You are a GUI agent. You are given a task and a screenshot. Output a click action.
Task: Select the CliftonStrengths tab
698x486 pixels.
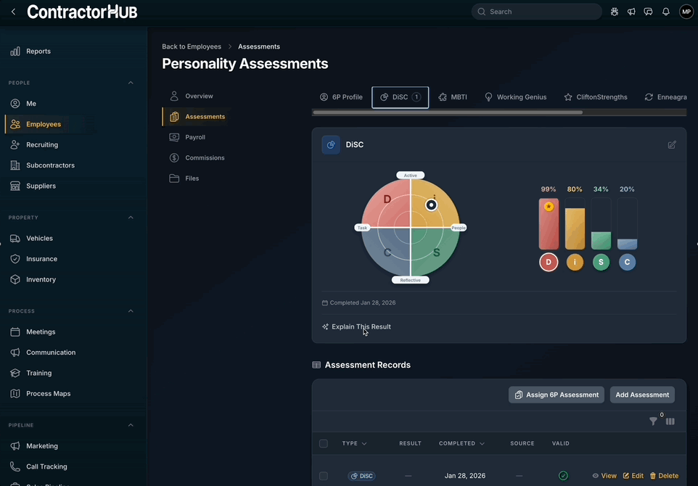(595, 96)
